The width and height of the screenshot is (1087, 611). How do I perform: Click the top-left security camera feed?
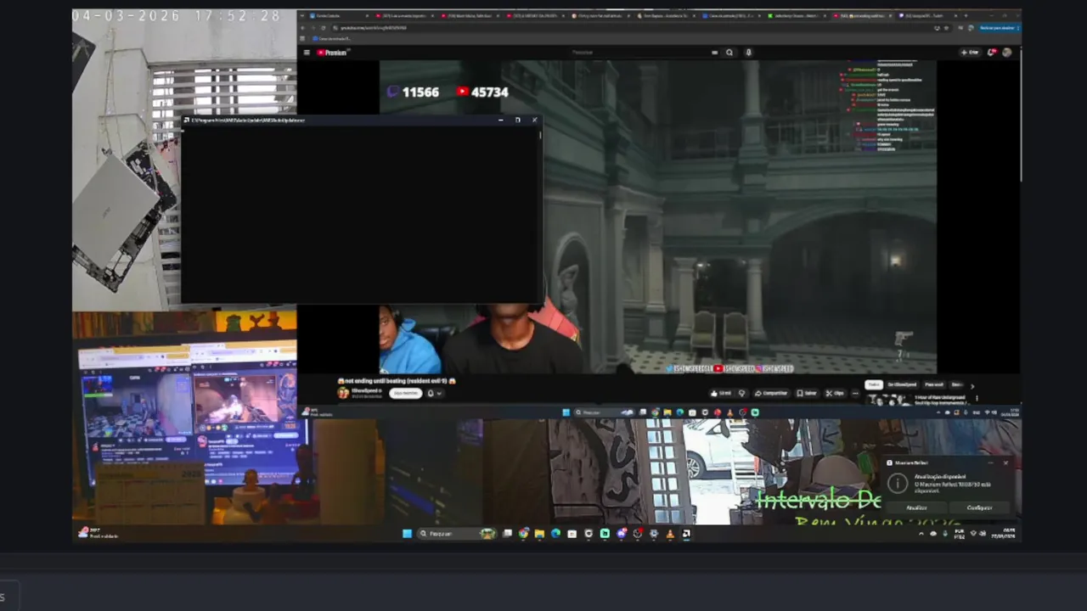pos(184,160)
